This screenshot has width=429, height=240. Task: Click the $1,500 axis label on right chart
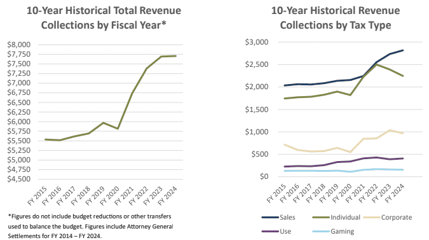point(257,109)
